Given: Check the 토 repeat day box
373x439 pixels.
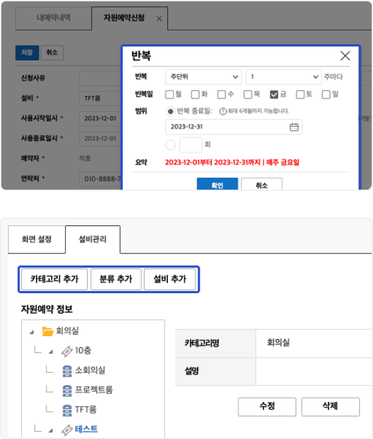Looking at the screenshot, I should (300, 95).
